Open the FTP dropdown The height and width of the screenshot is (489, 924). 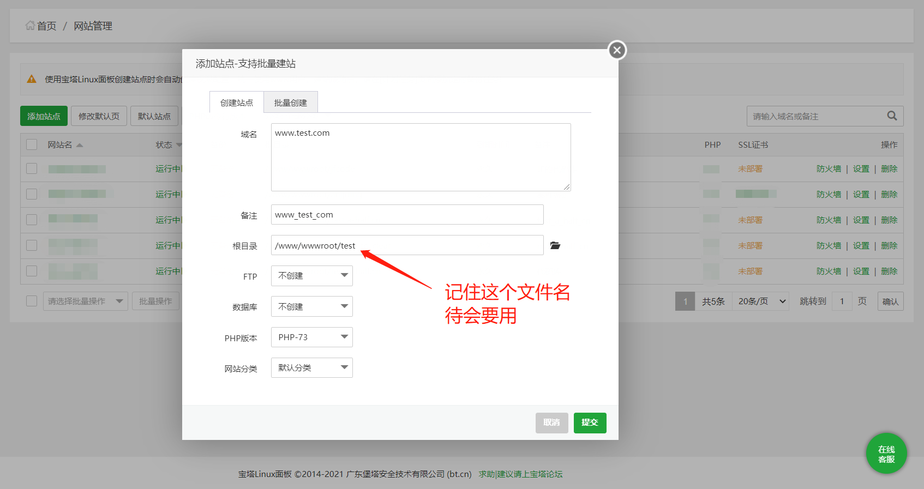tap(311, 276)
